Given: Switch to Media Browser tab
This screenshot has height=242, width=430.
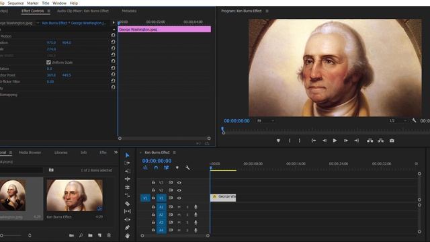Looking at the screenshot, I should point(30,153).
